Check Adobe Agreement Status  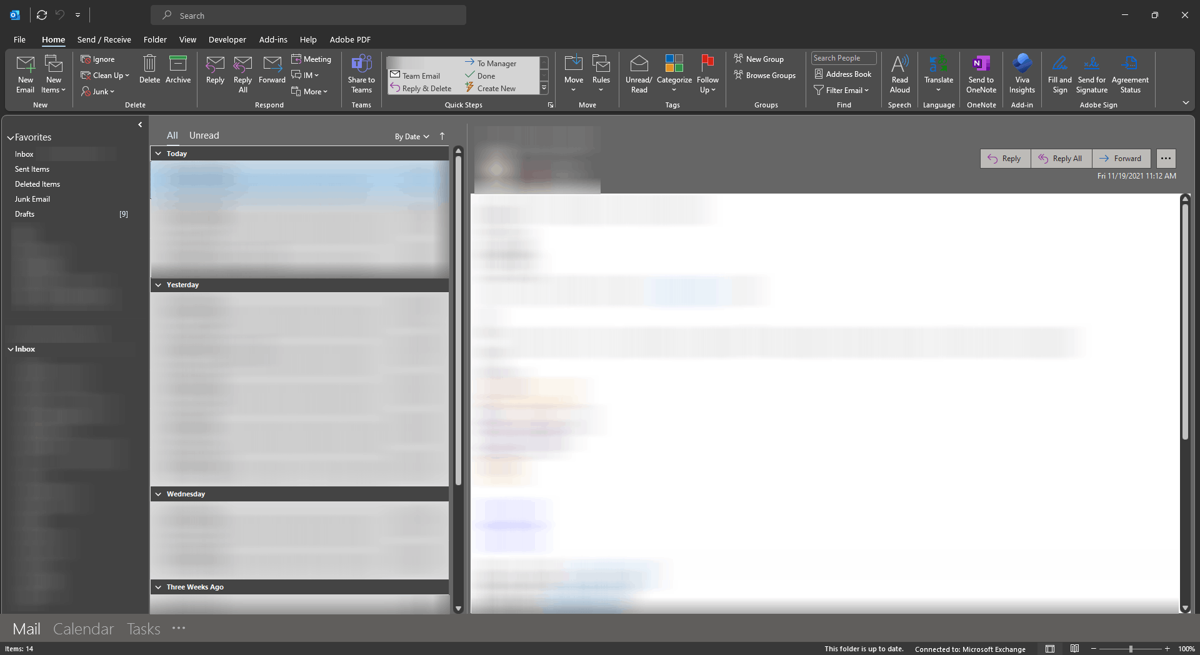click(1130, 74)
